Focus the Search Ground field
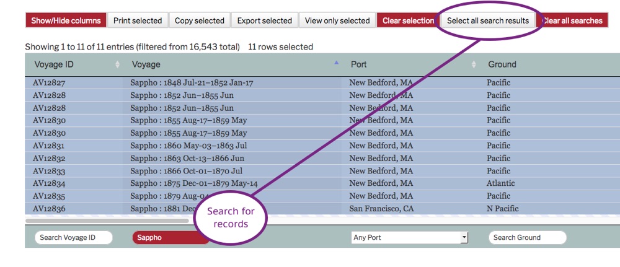 [527, 237]
